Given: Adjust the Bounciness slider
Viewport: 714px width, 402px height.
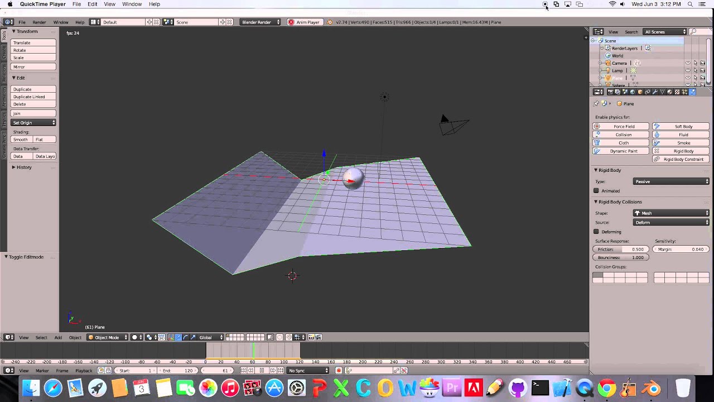Looking at the screenshot, I should (621, 258).
